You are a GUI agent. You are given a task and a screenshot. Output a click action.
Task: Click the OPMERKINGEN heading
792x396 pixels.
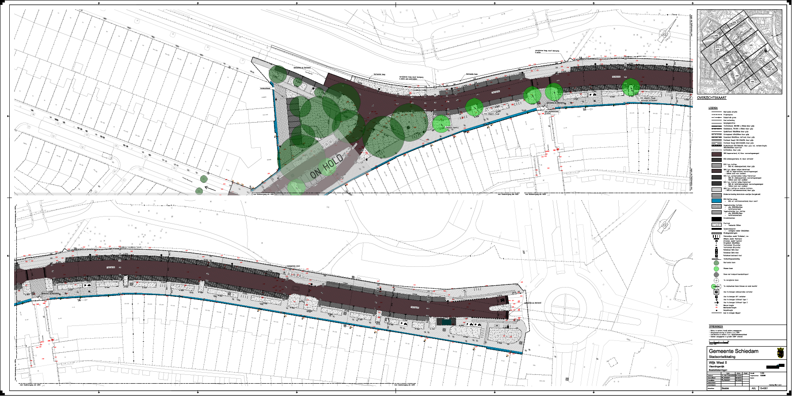[715, 327]
